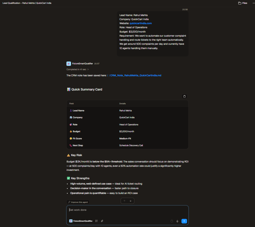The image size is (255, 227).
Task: Send the message with blue arrow button
Action: click(x=184, y=221)
